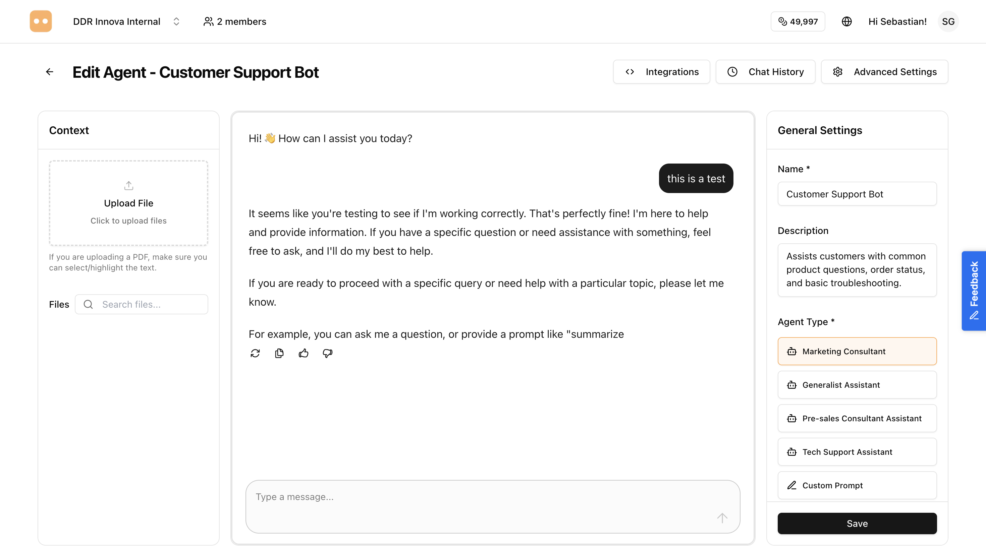Select Tech Support Assistant agent type
986x557 pixels.
[x=857, y=452]
